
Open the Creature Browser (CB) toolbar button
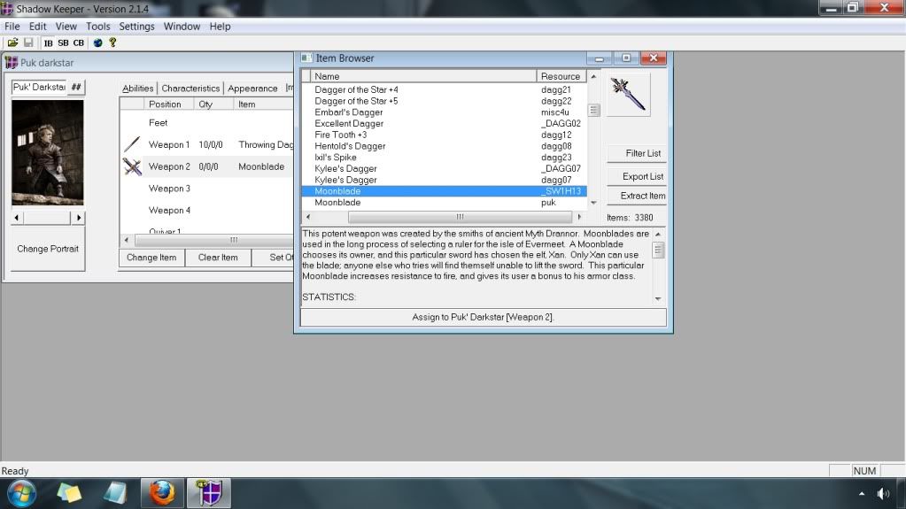(x=79, y=42)
